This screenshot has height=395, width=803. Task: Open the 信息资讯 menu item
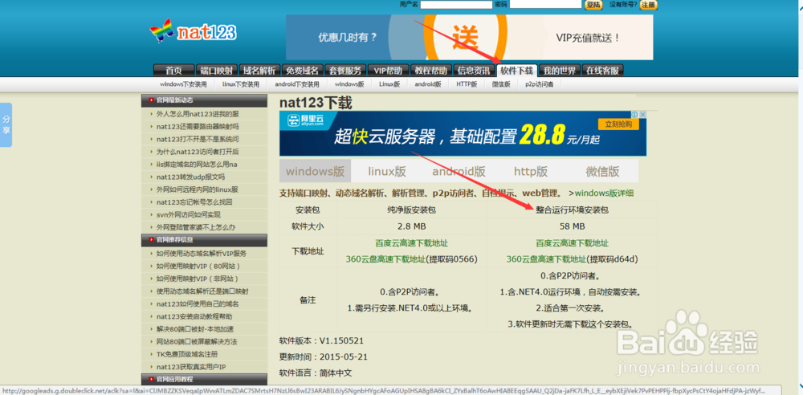[474, 71]
